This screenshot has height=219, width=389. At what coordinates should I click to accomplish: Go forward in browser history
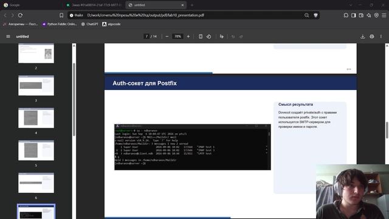12,15
